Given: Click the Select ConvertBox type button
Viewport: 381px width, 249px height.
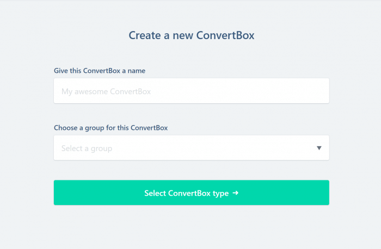Looking at the screenshot, I should click(192, 192).
